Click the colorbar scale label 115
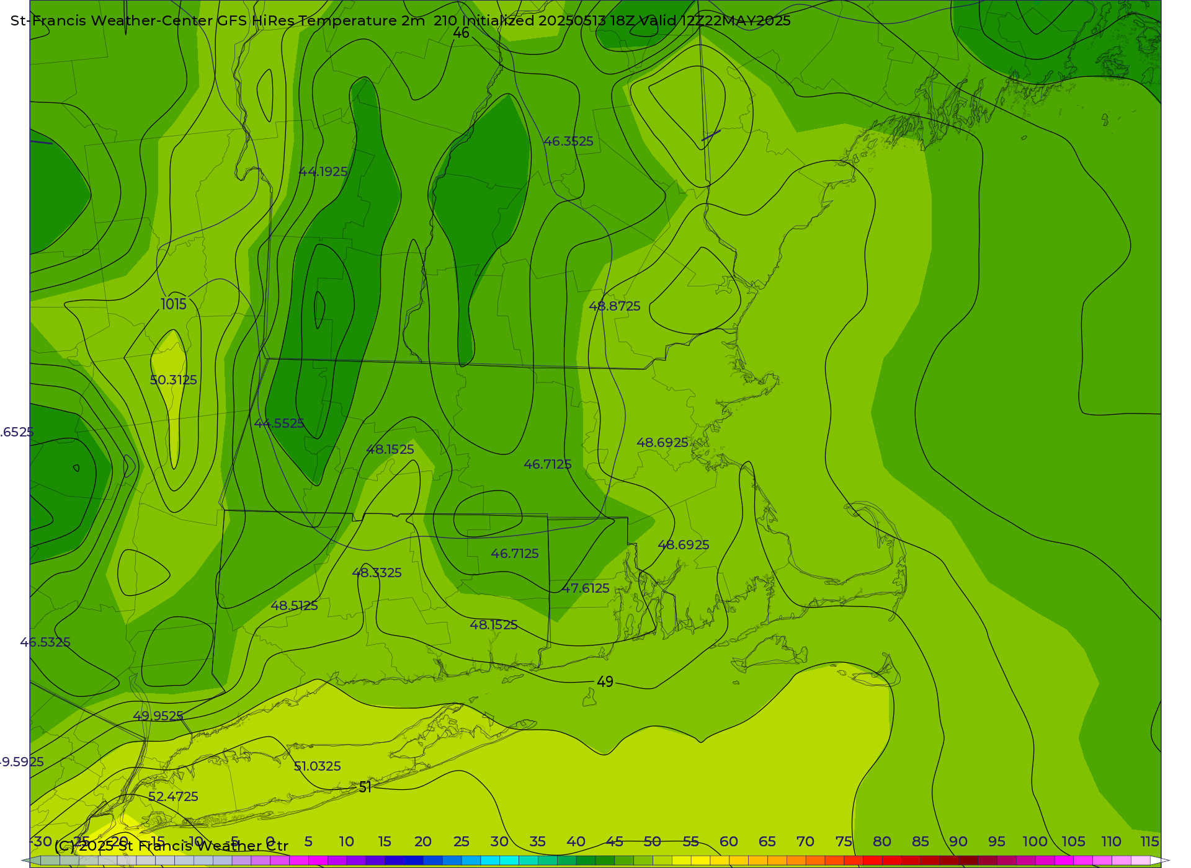 pos(1150,842)
